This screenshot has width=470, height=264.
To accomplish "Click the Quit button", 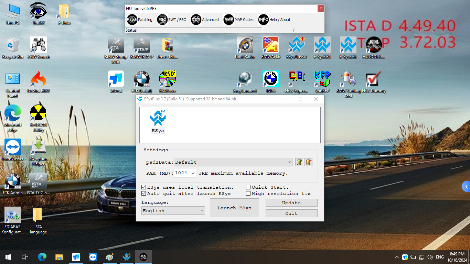I will 291,213.
